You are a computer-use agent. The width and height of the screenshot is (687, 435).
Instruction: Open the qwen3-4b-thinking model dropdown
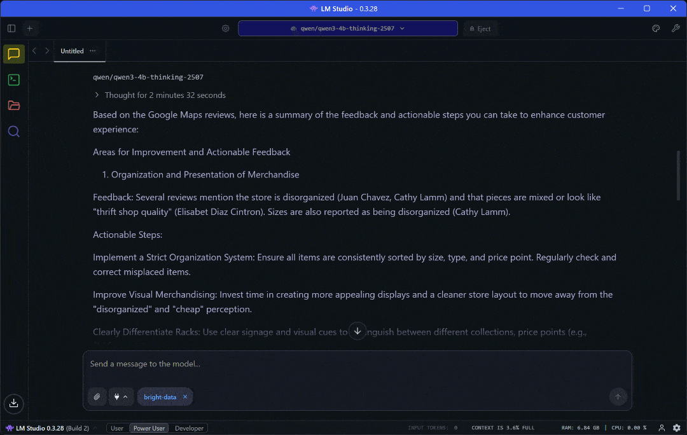[x=347, y=28]
